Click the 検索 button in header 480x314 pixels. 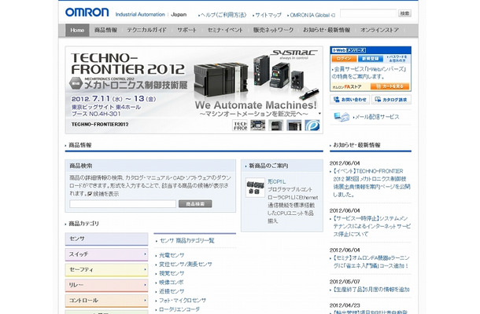(x=404, y=13)
